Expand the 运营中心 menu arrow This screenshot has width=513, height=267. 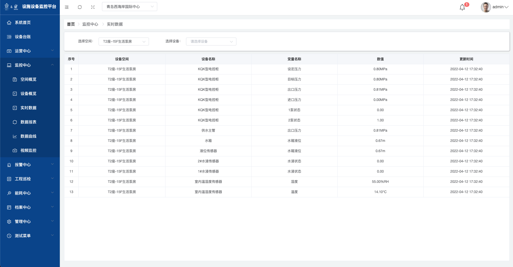pyautogui.click(x=52, y=51)
